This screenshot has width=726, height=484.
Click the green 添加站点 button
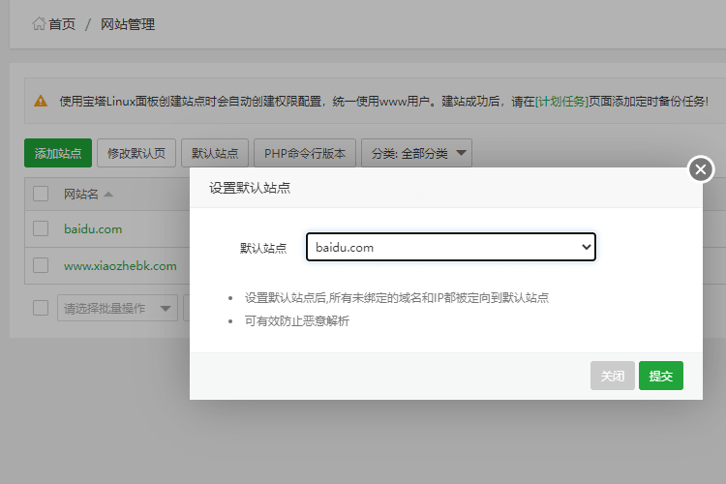(58, 153)
